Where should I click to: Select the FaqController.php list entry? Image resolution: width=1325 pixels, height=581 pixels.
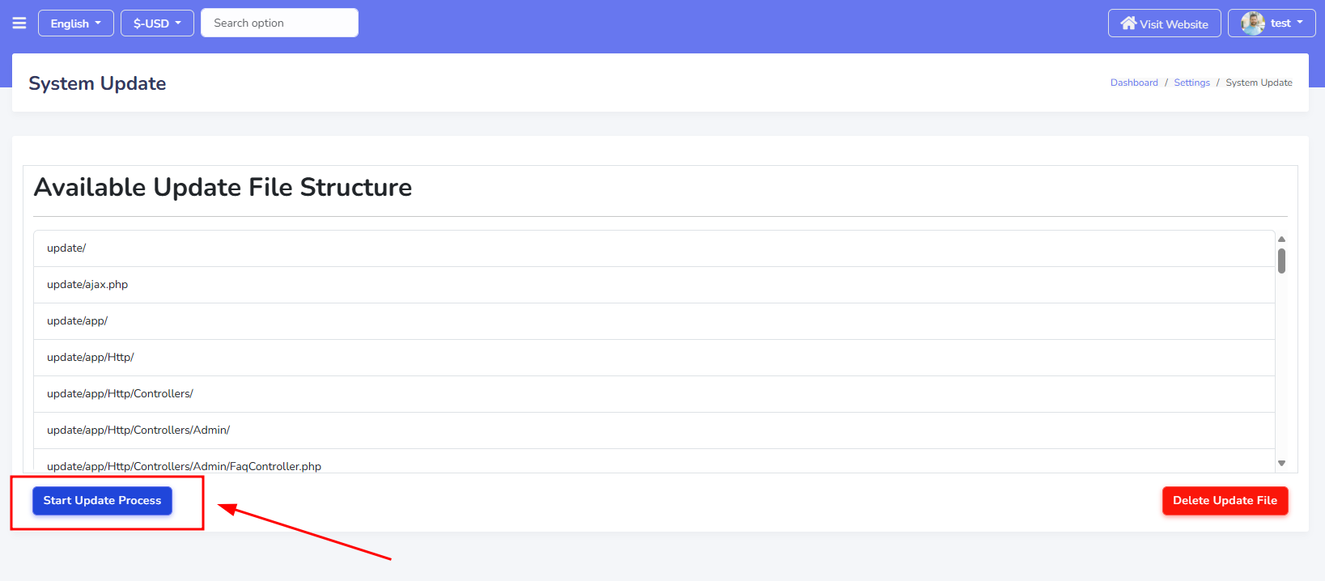coord(654,461)
